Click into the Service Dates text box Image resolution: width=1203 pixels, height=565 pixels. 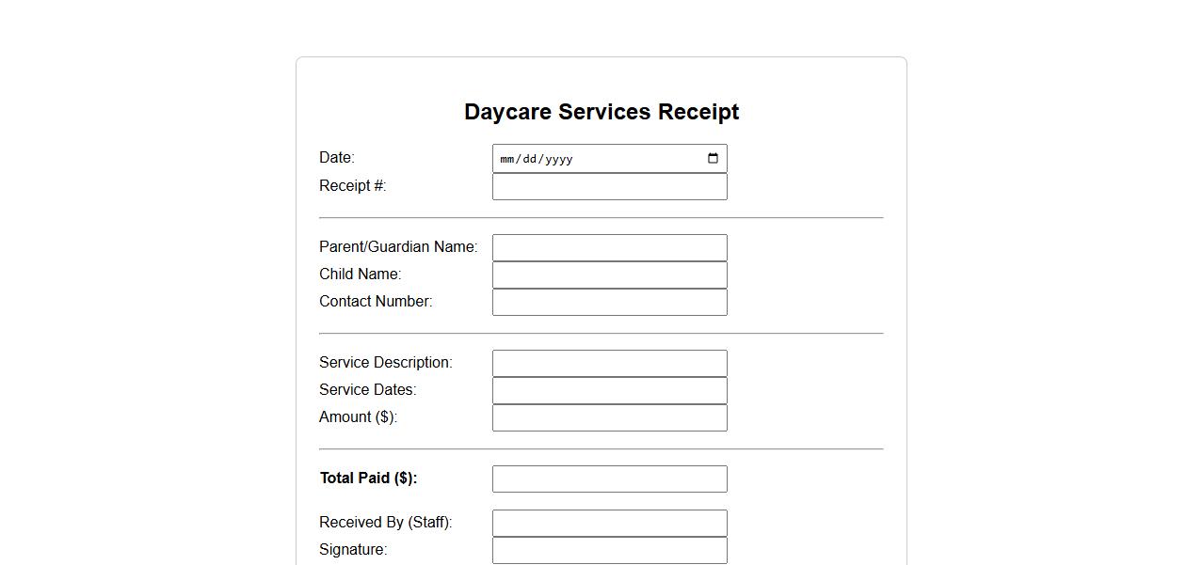[x=609, y=390]
